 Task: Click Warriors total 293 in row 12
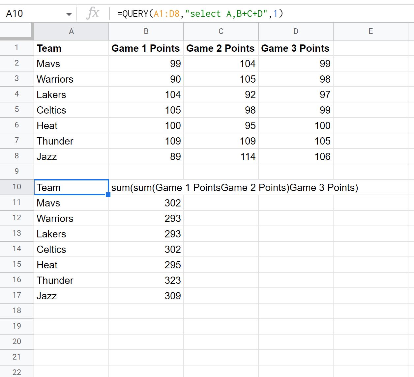pos(146,218)
